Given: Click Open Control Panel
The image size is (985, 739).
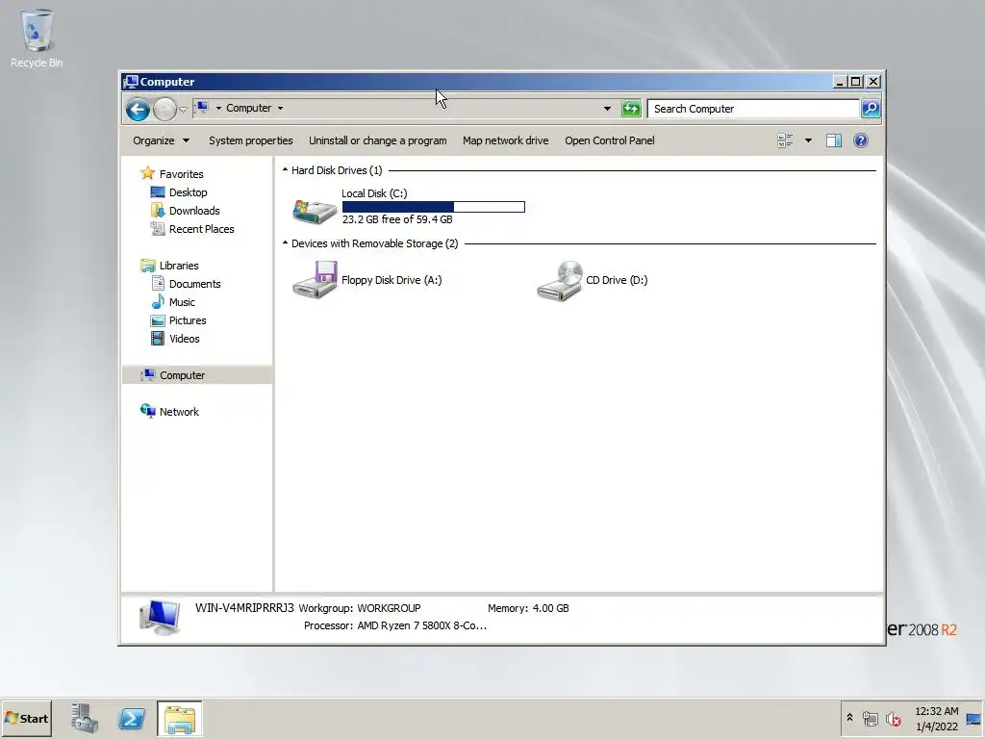Looking at the screenshot, I should (609, 140).
